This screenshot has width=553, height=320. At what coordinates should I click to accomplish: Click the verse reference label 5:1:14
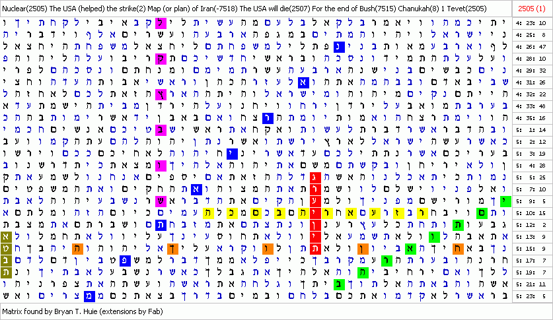(x=532, y=130)
